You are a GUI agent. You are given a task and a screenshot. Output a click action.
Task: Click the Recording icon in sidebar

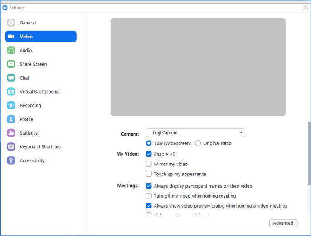[x=11, y=105]
